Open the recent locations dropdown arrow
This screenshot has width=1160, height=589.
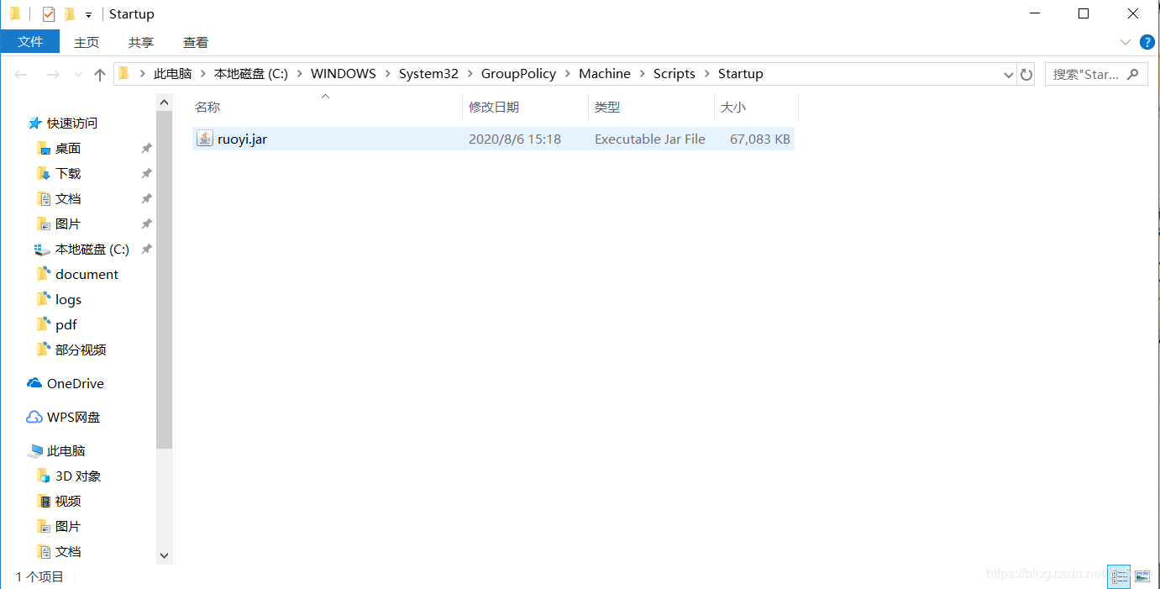78,75
